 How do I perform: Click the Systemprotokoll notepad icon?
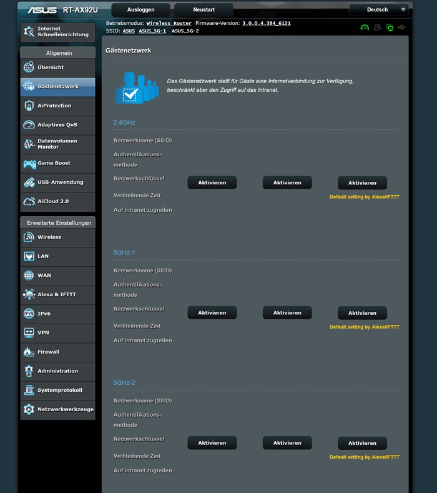[x=29, y=390]
